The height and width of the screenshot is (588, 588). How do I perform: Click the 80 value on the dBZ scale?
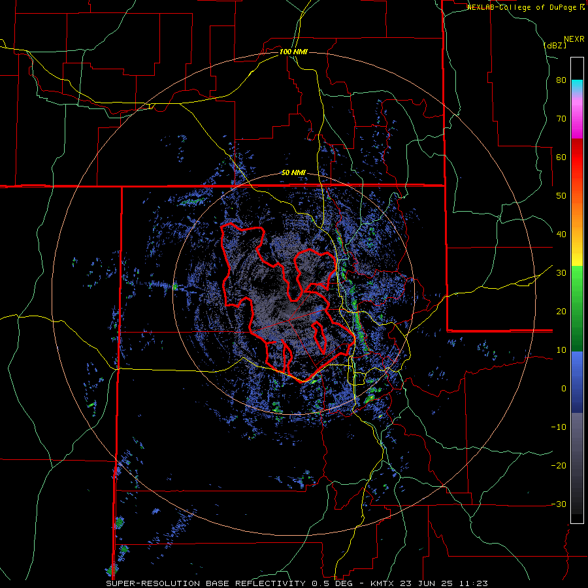click(561, 80)
